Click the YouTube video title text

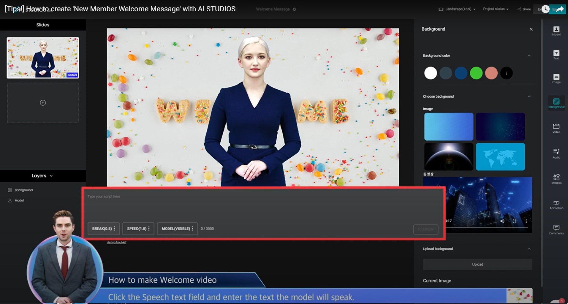click(x=120, y=9)
